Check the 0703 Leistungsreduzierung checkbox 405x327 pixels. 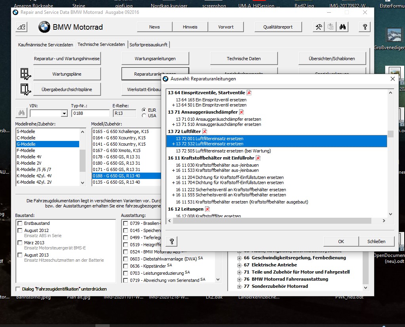[x=125, y=273]
